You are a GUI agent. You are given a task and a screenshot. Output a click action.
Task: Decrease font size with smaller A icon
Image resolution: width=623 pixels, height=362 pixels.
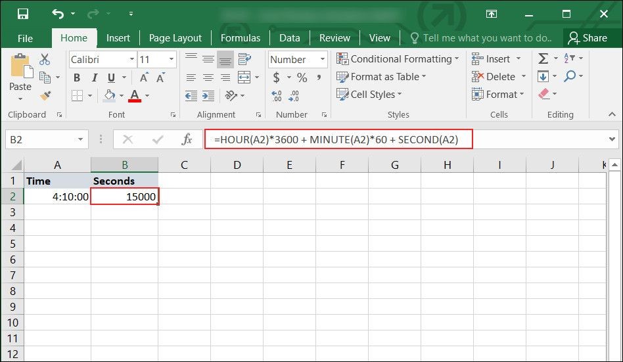(x=160, y=78)
